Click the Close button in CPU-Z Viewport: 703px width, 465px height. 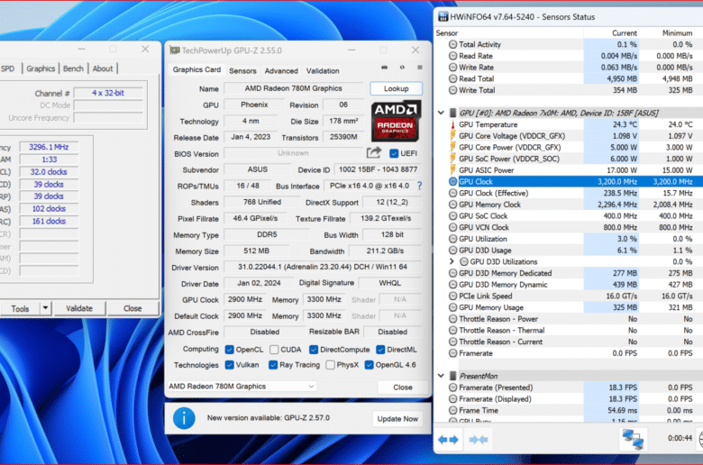(x=132, y=308)
